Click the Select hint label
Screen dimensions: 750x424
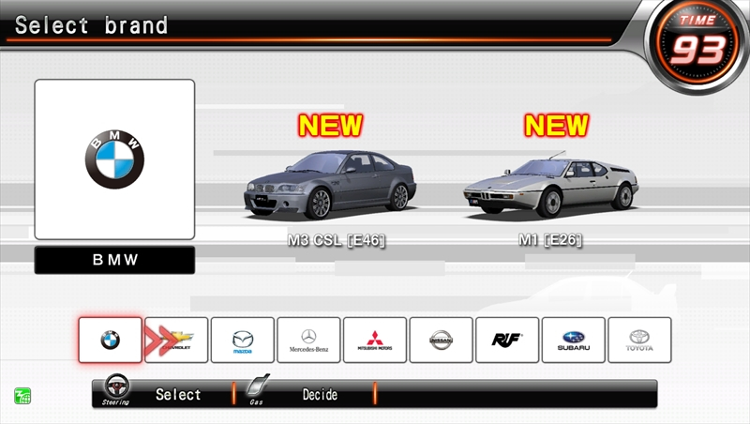click(x=178, y=395)
